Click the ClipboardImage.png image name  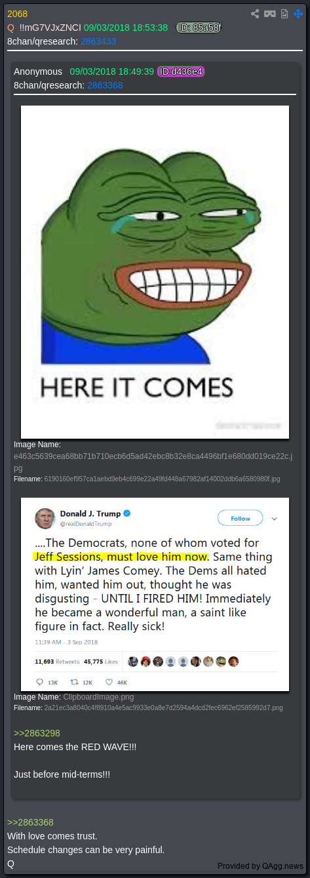coord(98,697)
